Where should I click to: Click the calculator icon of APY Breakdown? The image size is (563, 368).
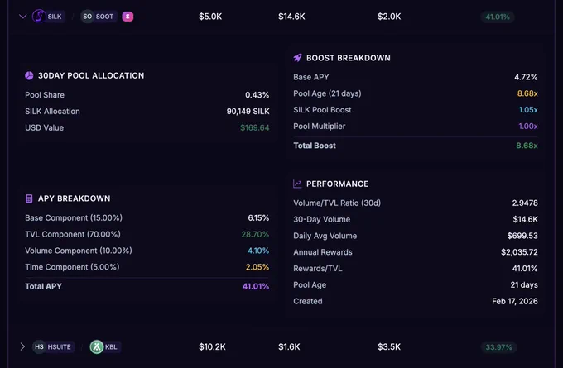pyautogui.click(x=29, y=198)
